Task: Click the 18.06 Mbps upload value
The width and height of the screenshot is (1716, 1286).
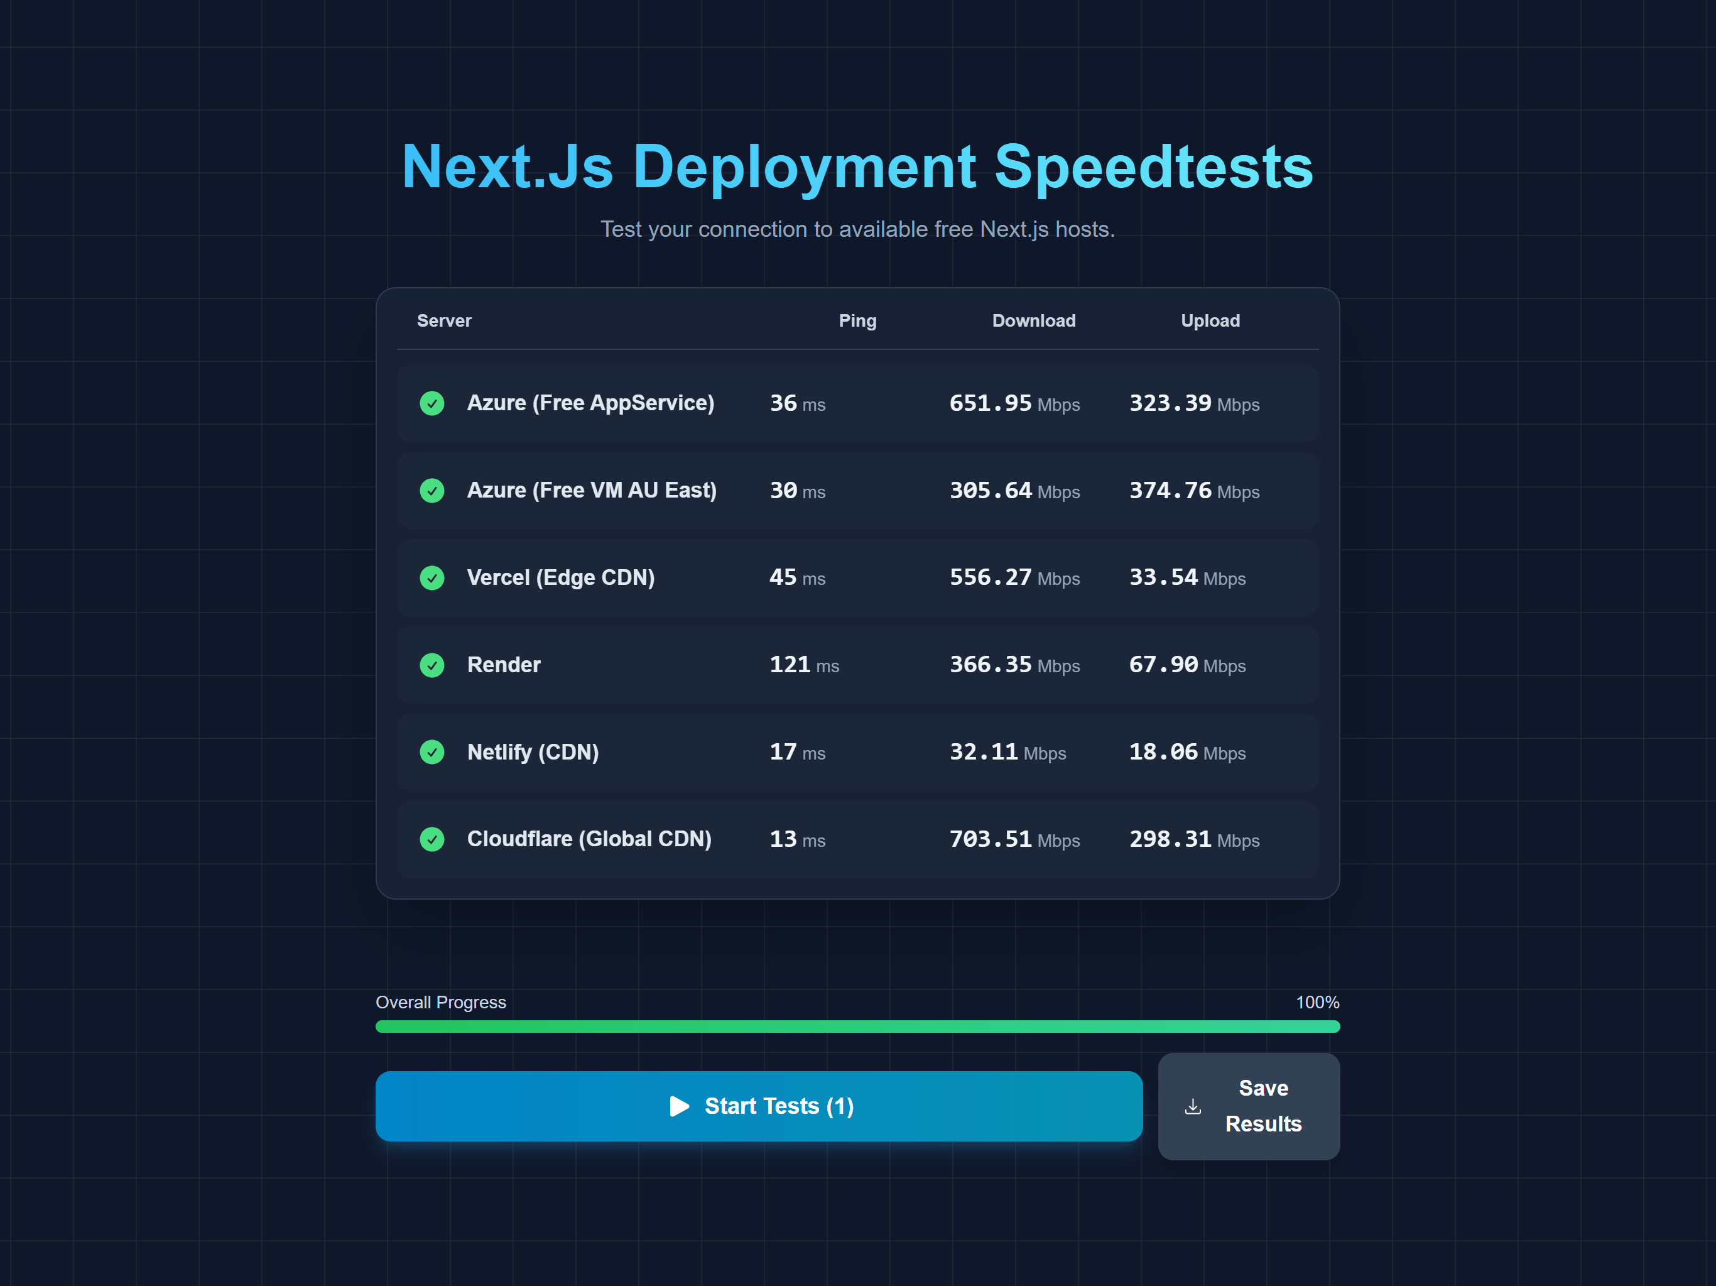Action: [x=1188, y=752]
